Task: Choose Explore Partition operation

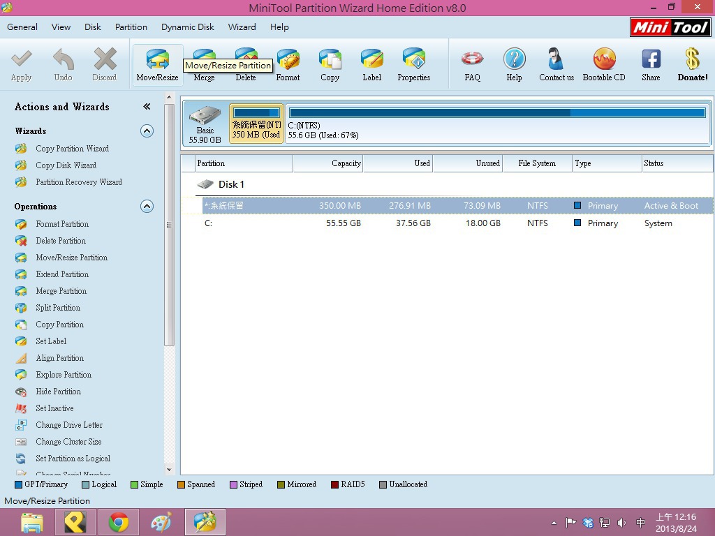Action: 64,375
